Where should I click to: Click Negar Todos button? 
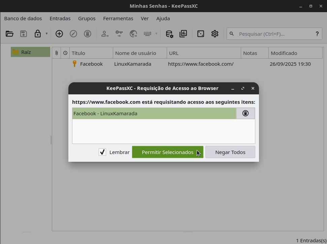click(230, 152)
